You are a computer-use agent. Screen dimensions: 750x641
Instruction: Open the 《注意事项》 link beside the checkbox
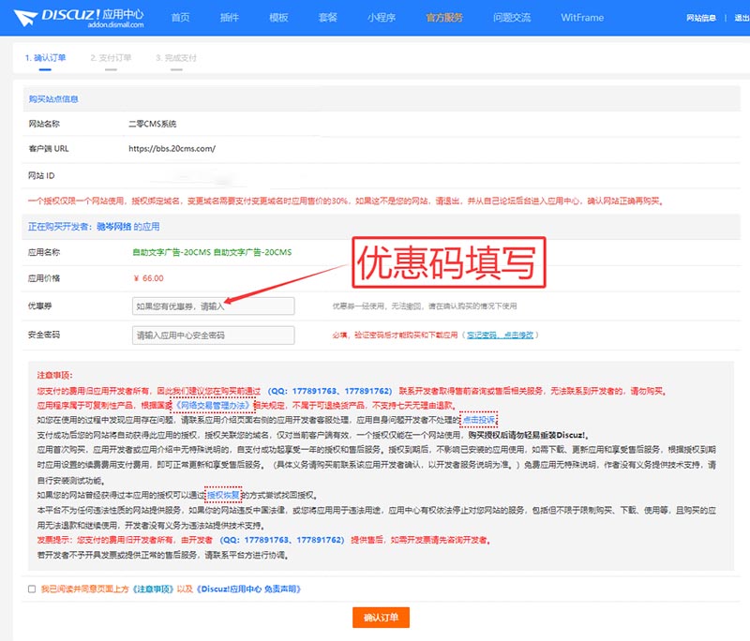153,589
